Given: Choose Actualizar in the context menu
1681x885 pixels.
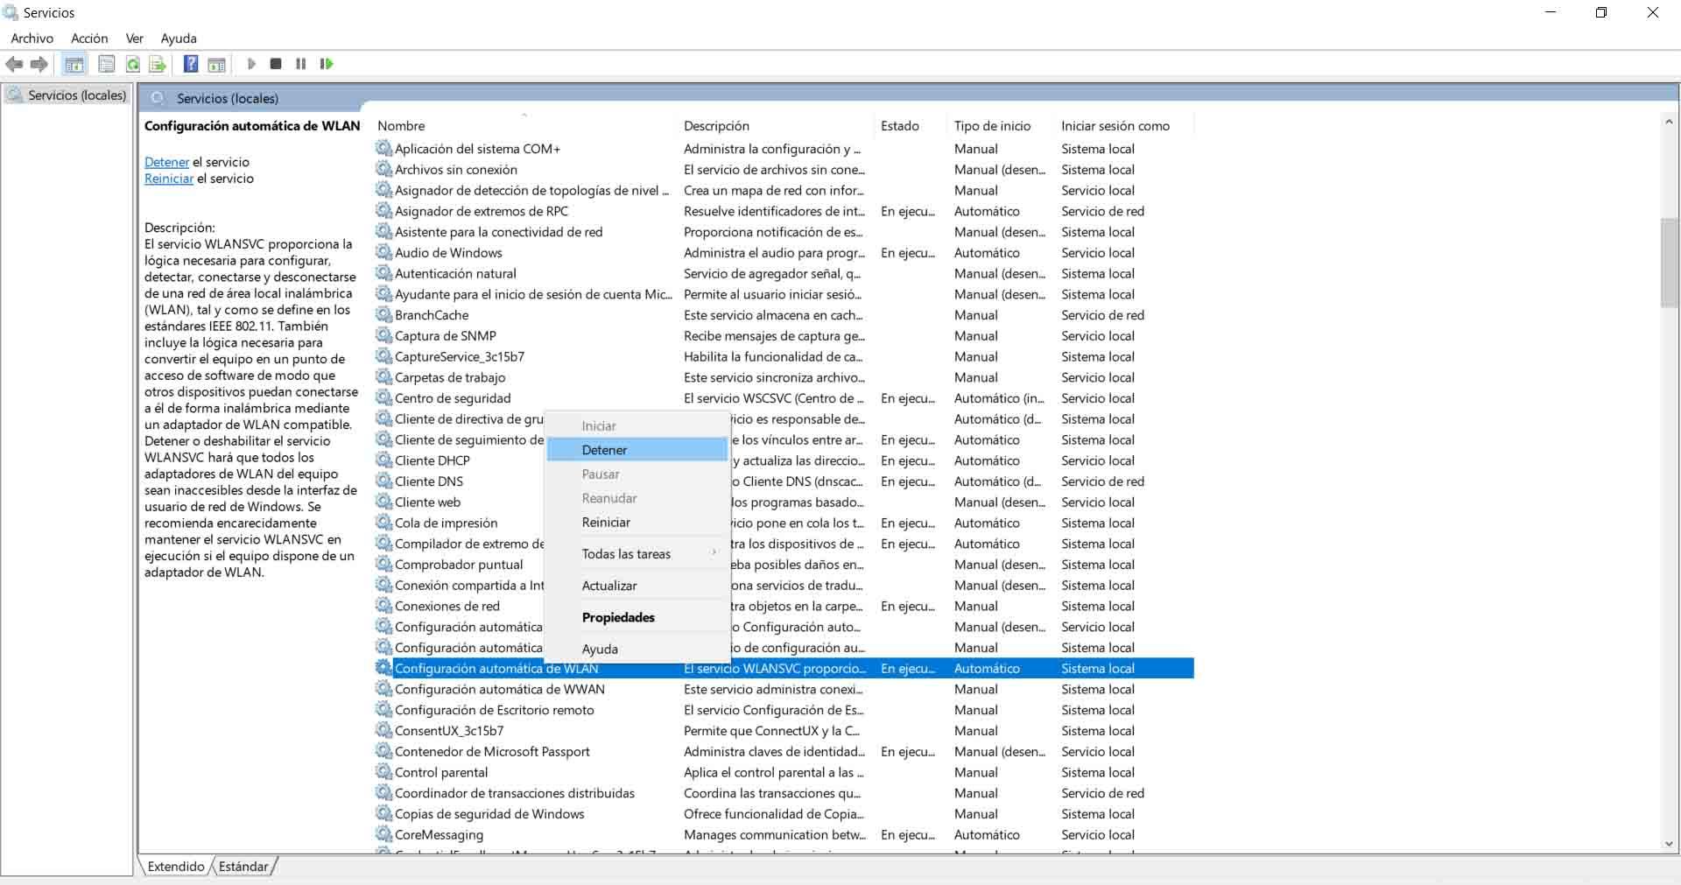Looking at the screenshot, I should [637, 586].
